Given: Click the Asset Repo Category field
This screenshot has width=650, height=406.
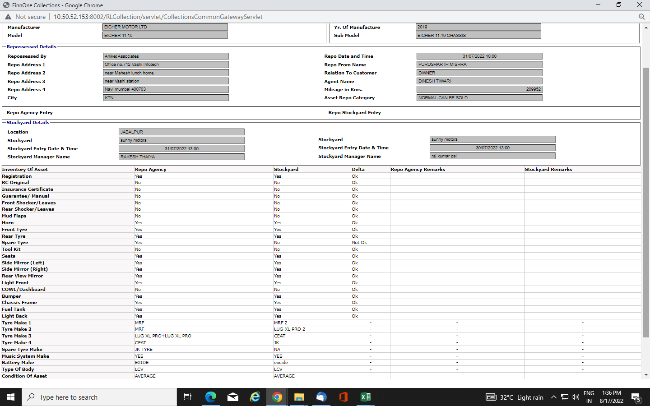Looking at the screenshot, I should 479,98.
